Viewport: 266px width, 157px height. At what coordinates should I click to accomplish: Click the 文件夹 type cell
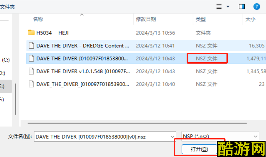pyautogui.click(x=203, y=33)
